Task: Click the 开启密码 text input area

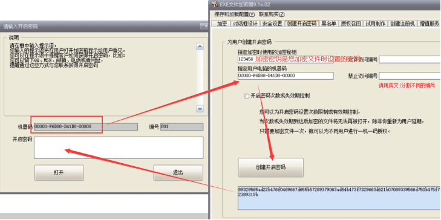Action: (119, 148)
